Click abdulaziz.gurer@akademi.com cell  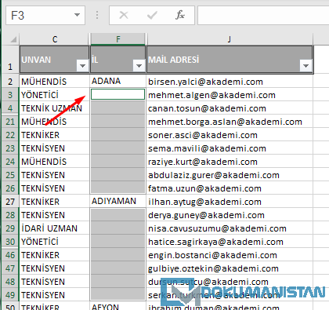tap(230, 175)
